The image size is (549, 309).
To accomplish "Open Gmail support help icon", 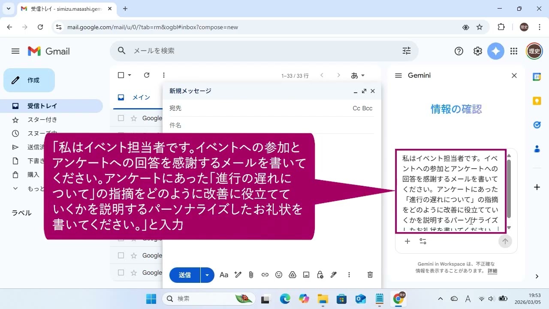I will point(459,51).
